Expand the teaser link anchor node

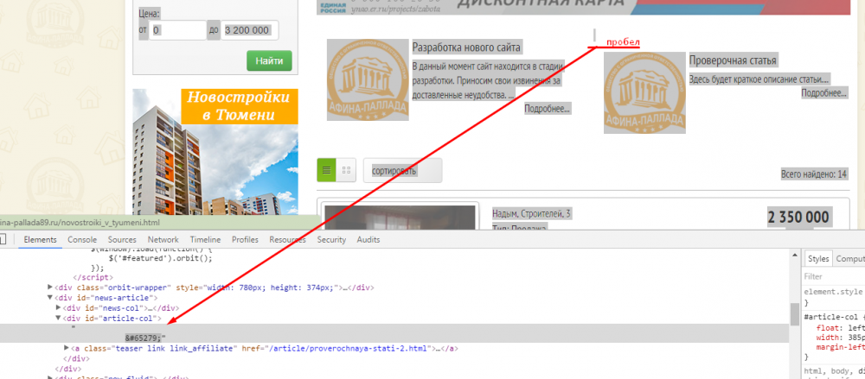[67, 348]
